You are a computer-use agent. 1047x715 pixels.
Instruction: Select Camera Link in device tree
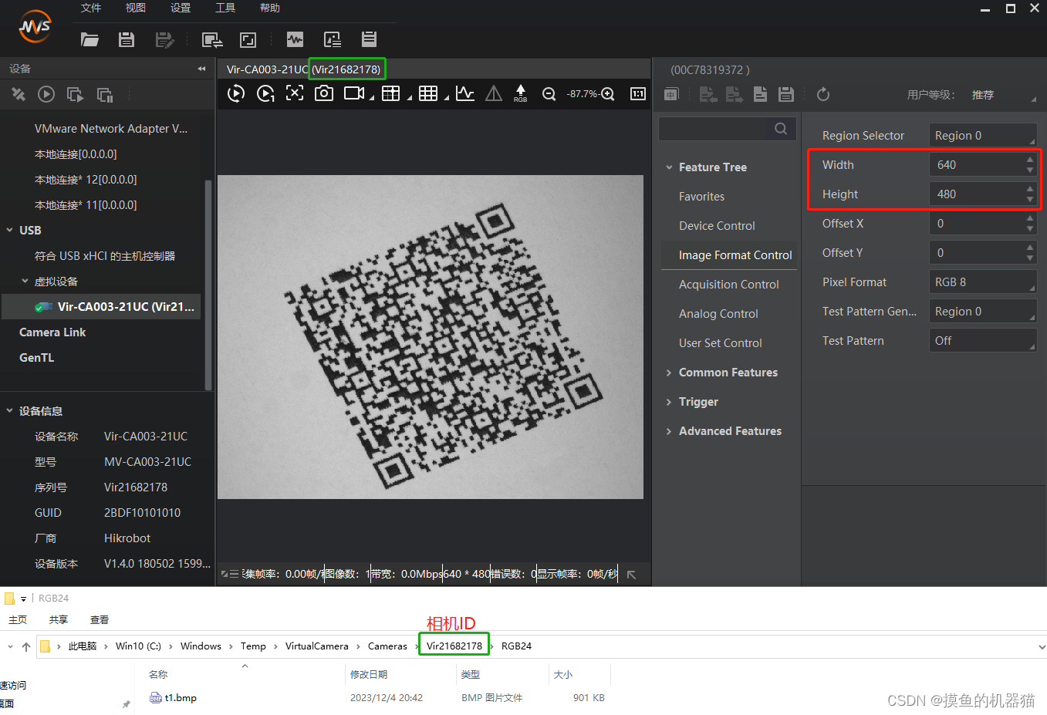(x=52, y=332)
